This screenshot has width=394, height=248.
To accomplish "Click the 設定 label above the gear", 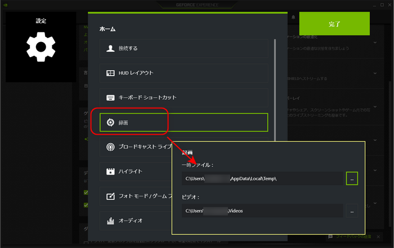I will [41, 21].
